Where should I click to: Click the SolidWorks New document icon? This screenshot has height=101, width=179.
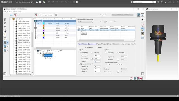[x=40, y=2]
